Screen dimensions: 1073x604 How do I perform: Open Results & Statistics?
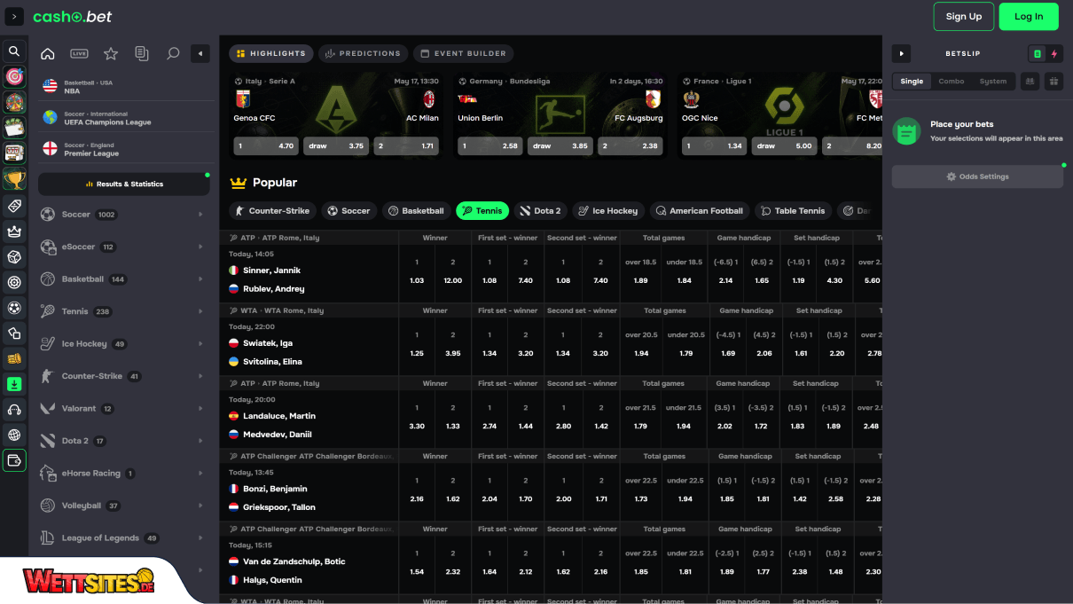pos(124,184)
